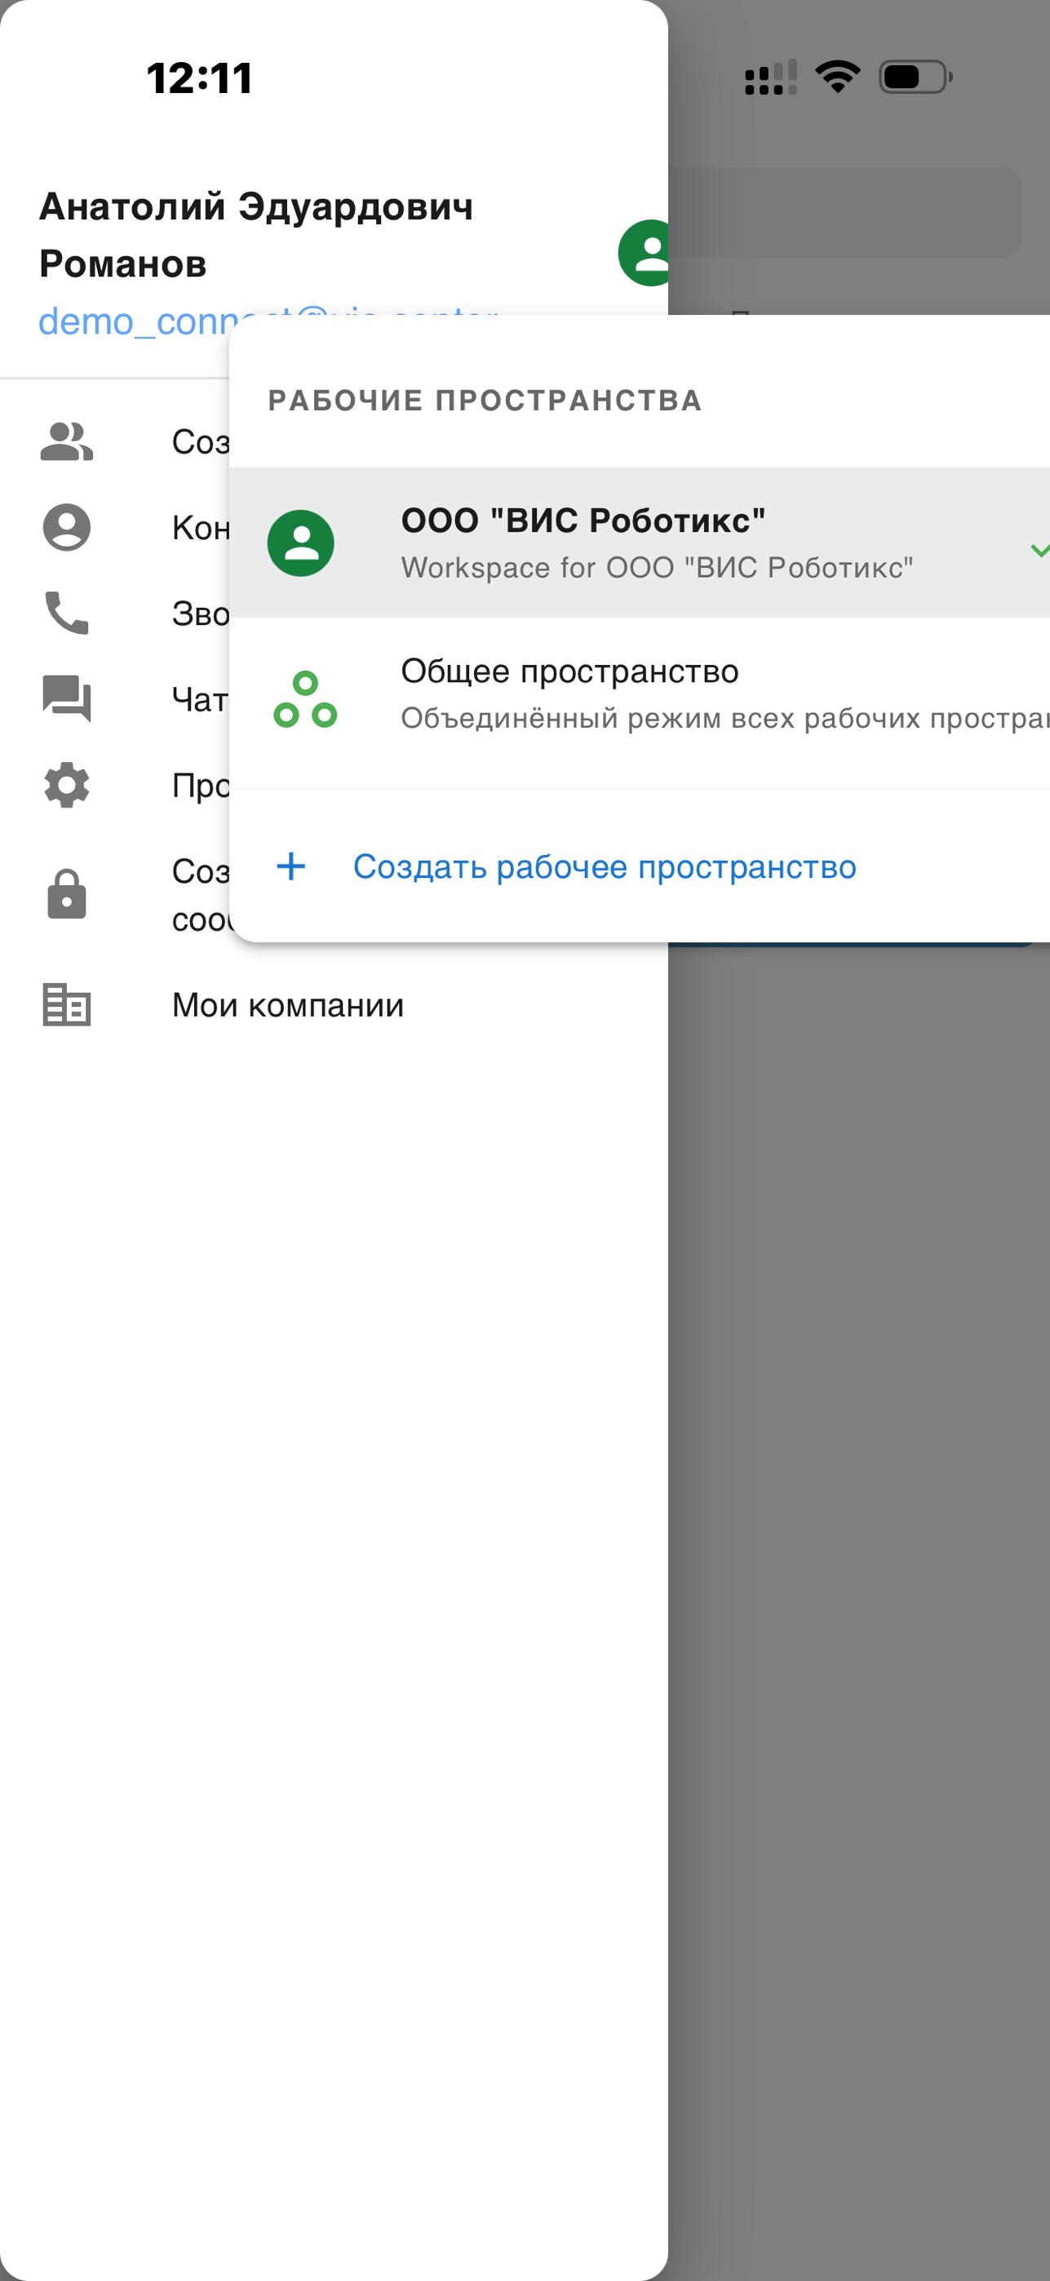Viewport: 1050px width, 2281px height.
Task: Select the ООО "ВИС Роботикс" workspace
Action: (639, 542)
